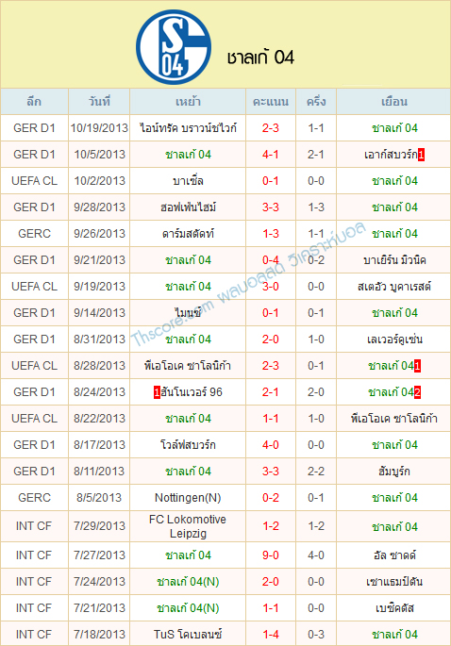The height and width of the screenshot is (646, 451).
Task: Open away team สเตอัว บูคาเรสต์
Action: click(394, 287)
